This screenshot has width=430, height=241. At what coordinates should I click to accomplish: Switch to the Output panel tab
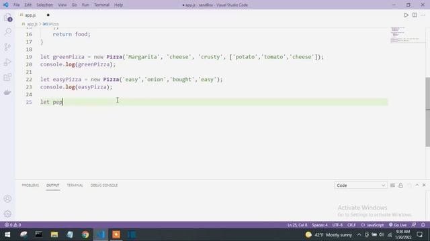53,185
